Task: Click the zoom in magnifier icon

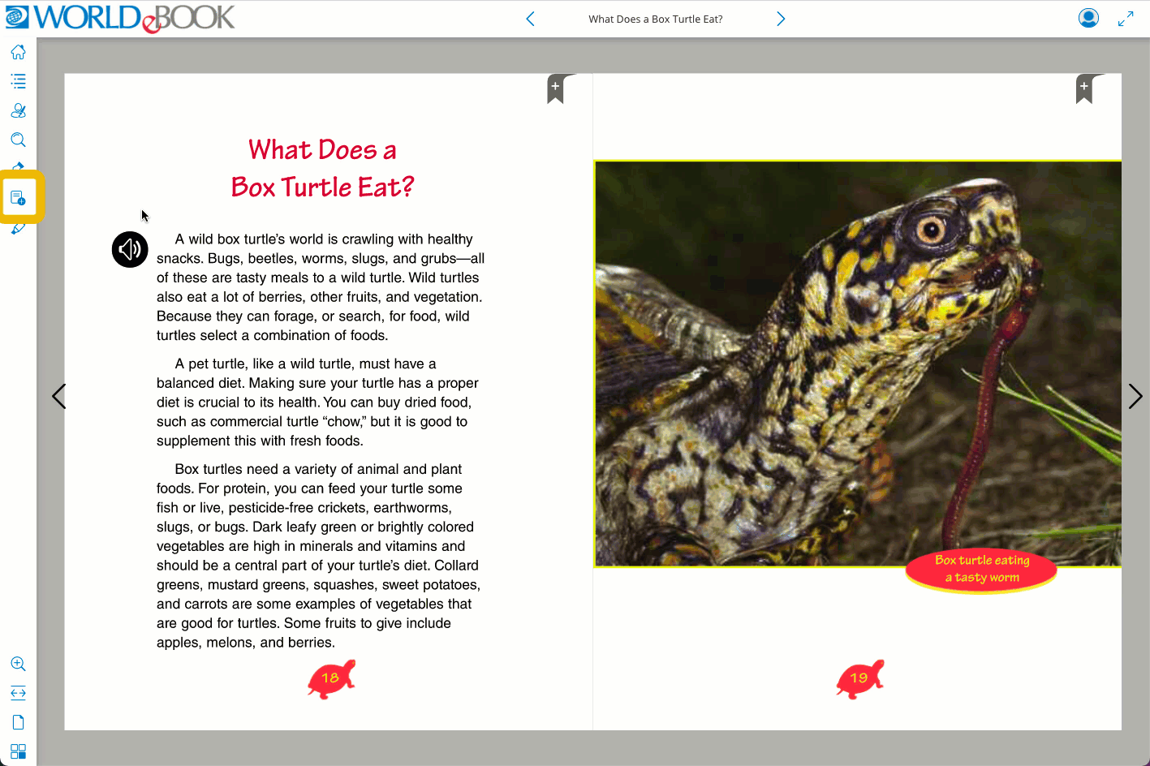Action: tap(18, 664)
